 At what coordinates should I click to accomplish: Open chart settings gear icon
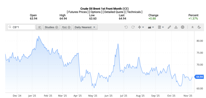(x=183, y=27)
